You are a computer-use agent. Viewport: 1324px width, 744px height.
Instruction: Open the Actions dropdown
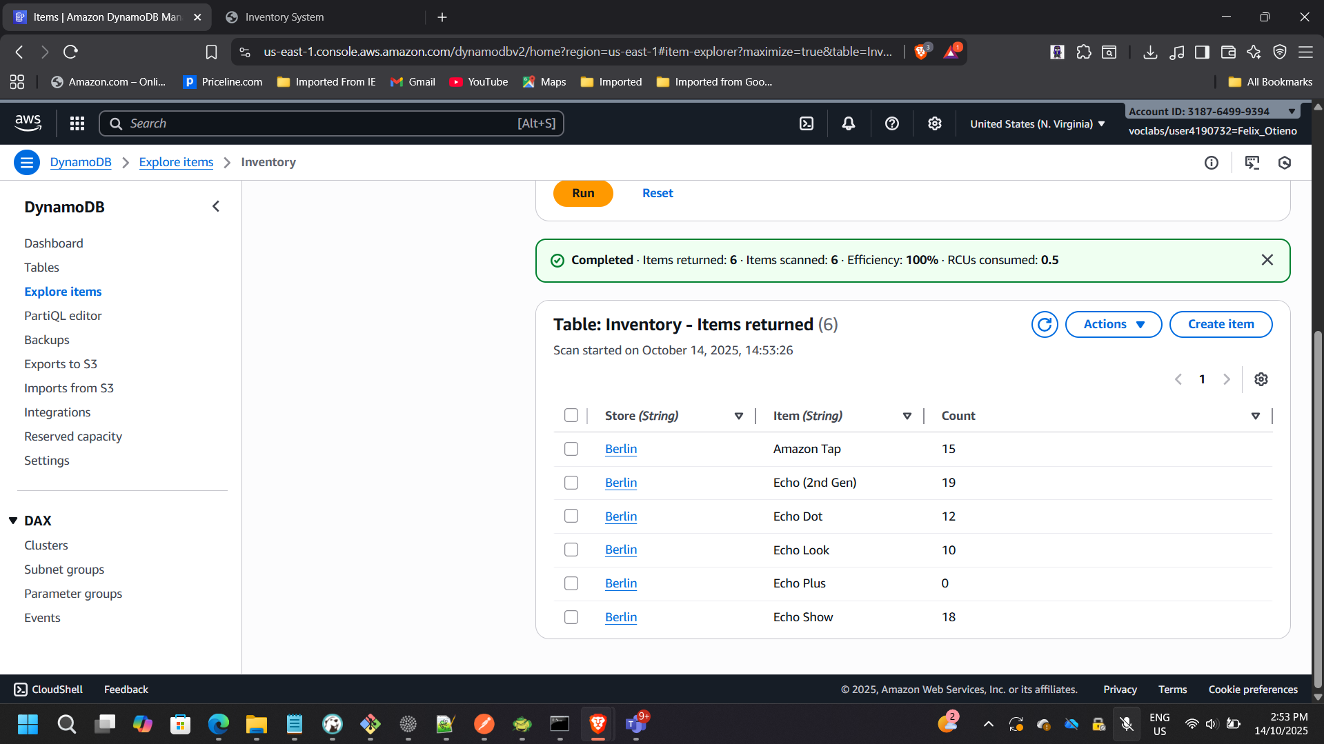click(1113, 324)
